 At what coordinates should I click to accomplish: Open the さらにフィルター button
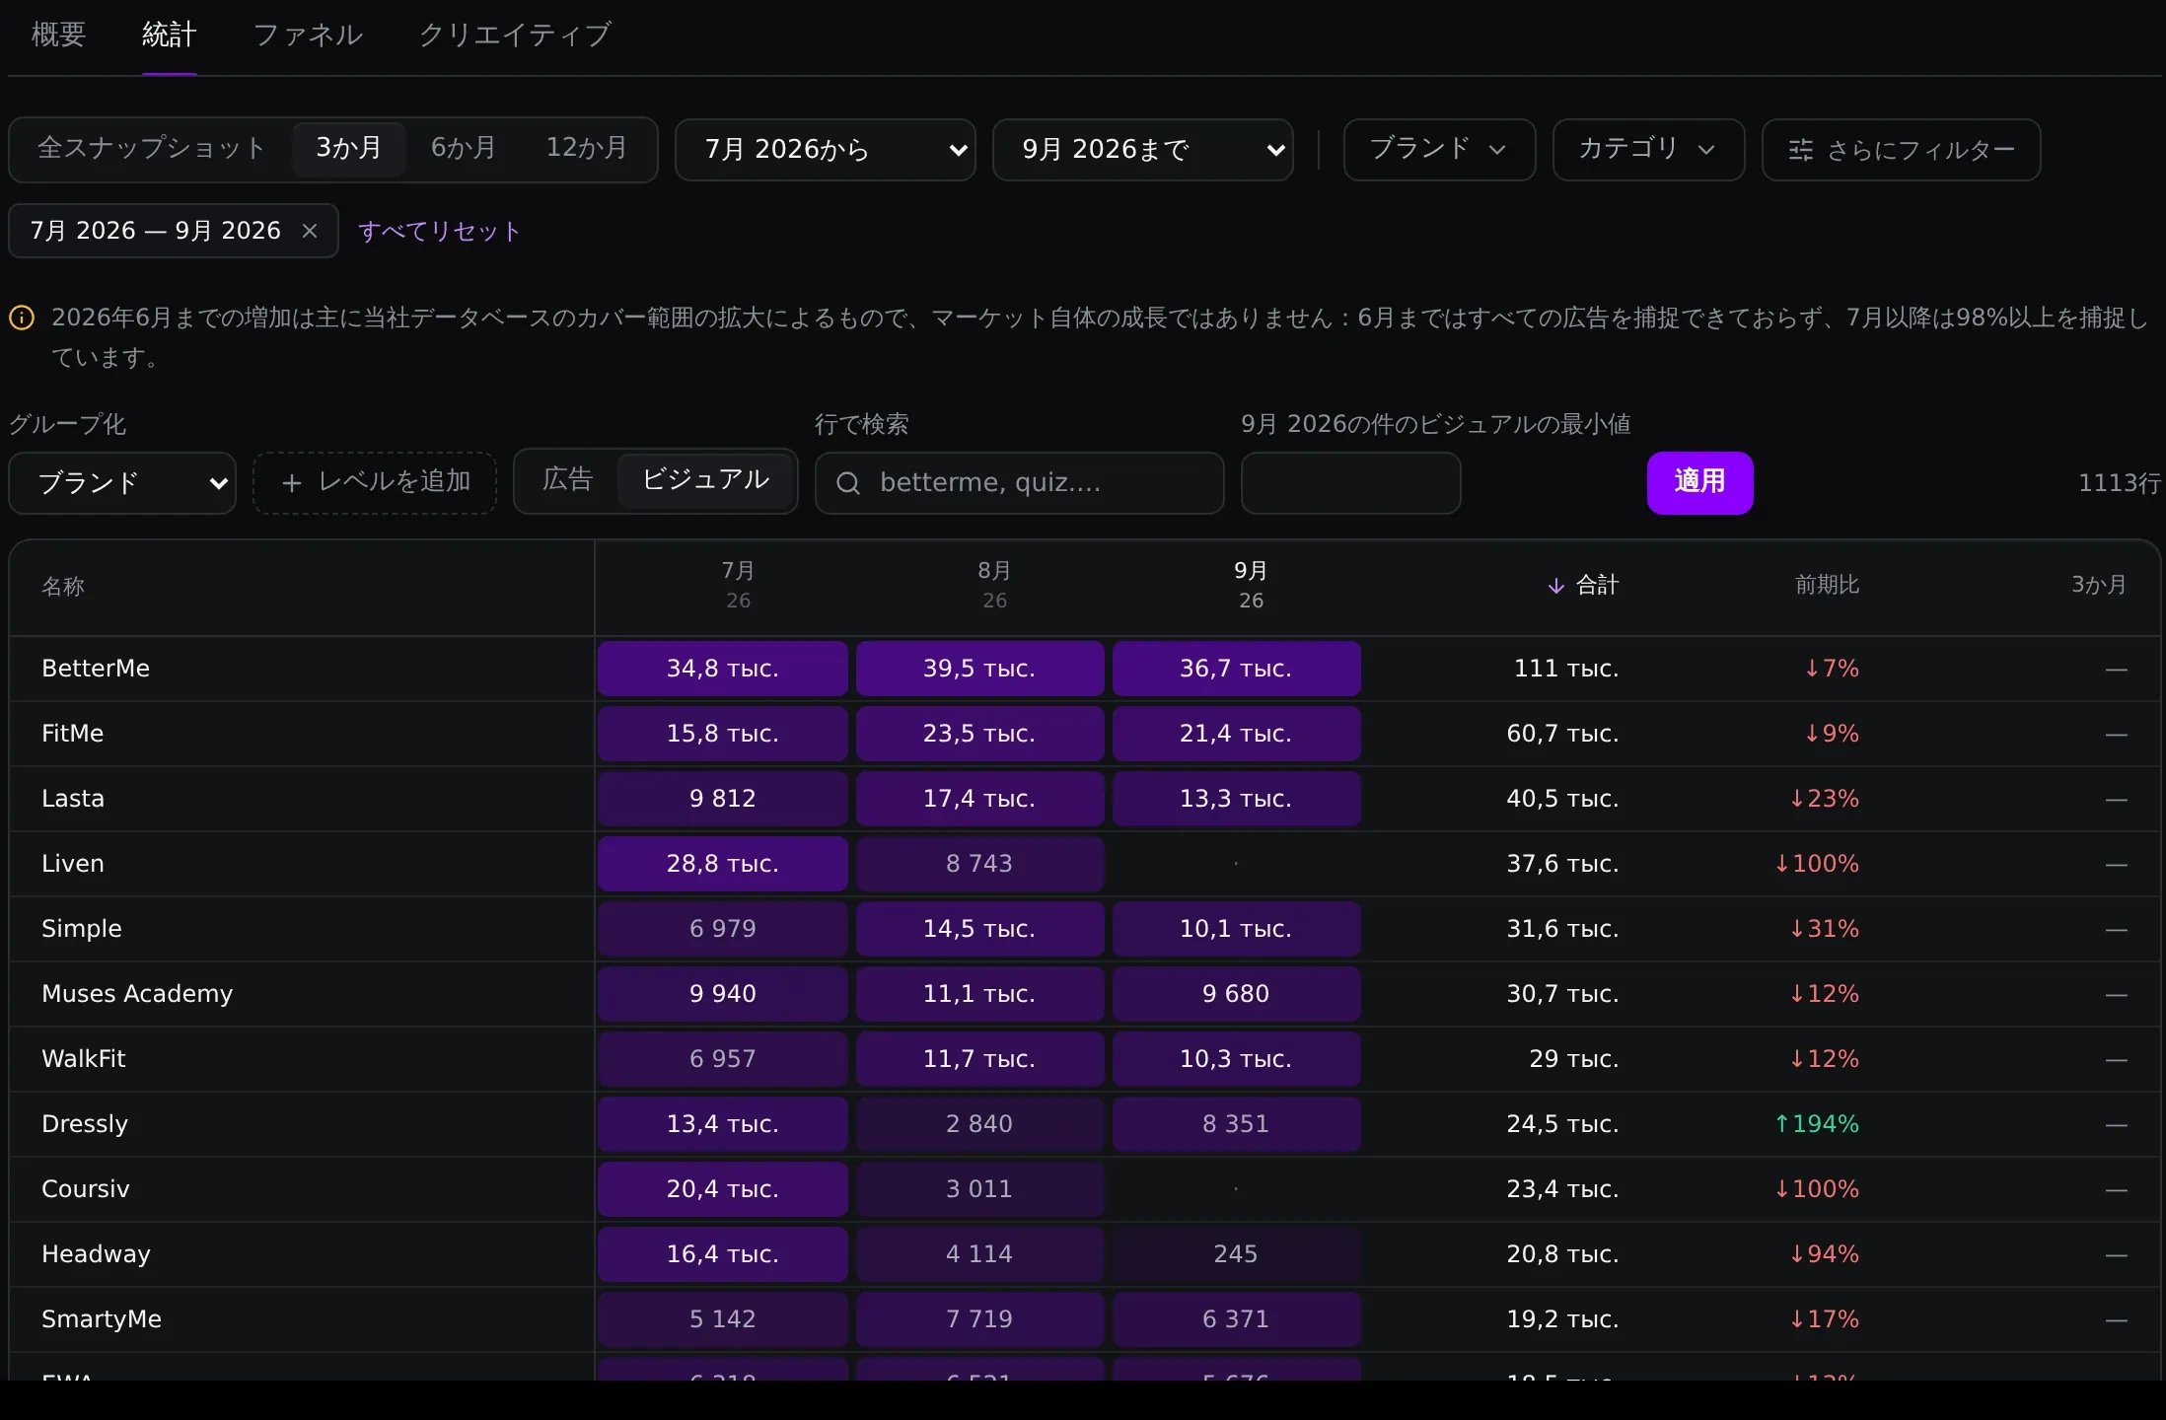pos(1901,150)
